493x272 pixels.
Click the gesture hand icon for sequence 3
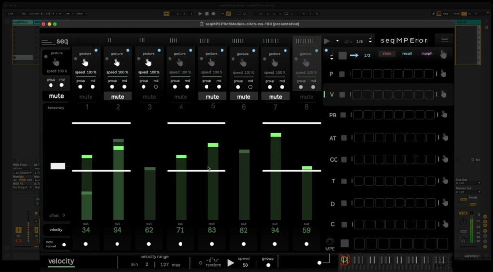(148, 63)
